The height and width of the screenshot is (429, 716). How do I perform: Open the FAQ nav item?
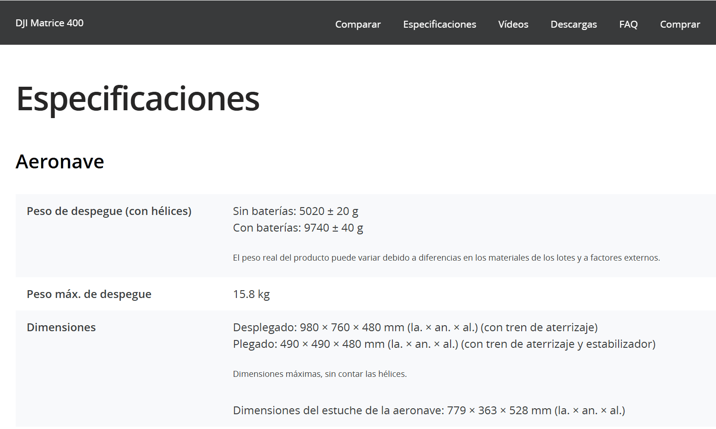(628, 24)
